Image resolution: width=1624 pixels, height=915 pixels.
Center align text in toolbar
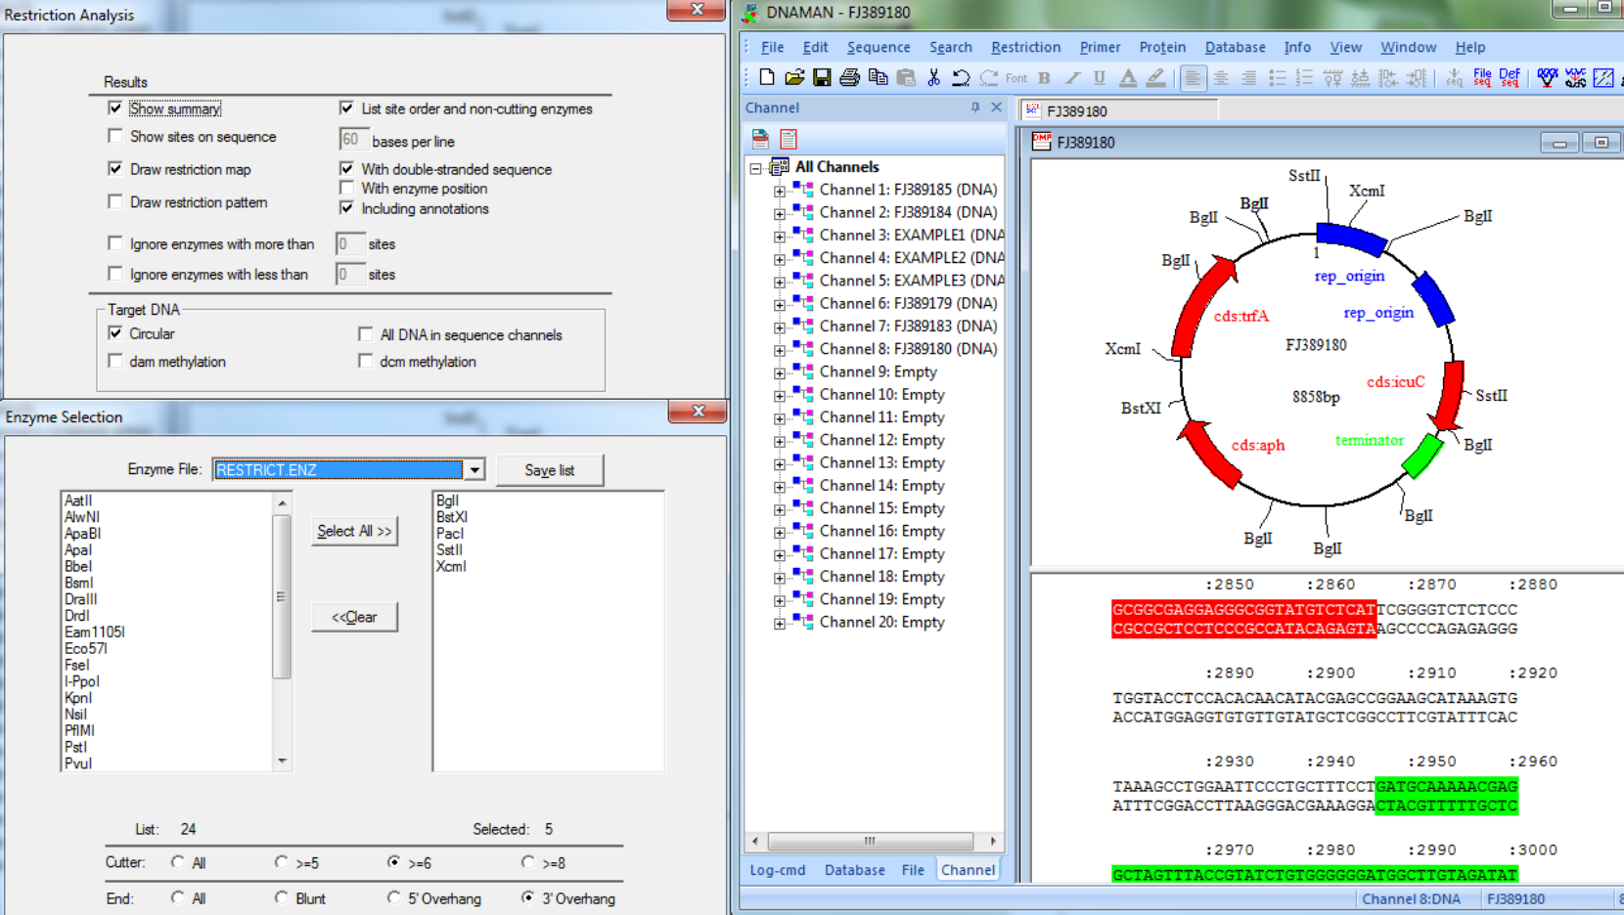click(x=1221, y=77)
